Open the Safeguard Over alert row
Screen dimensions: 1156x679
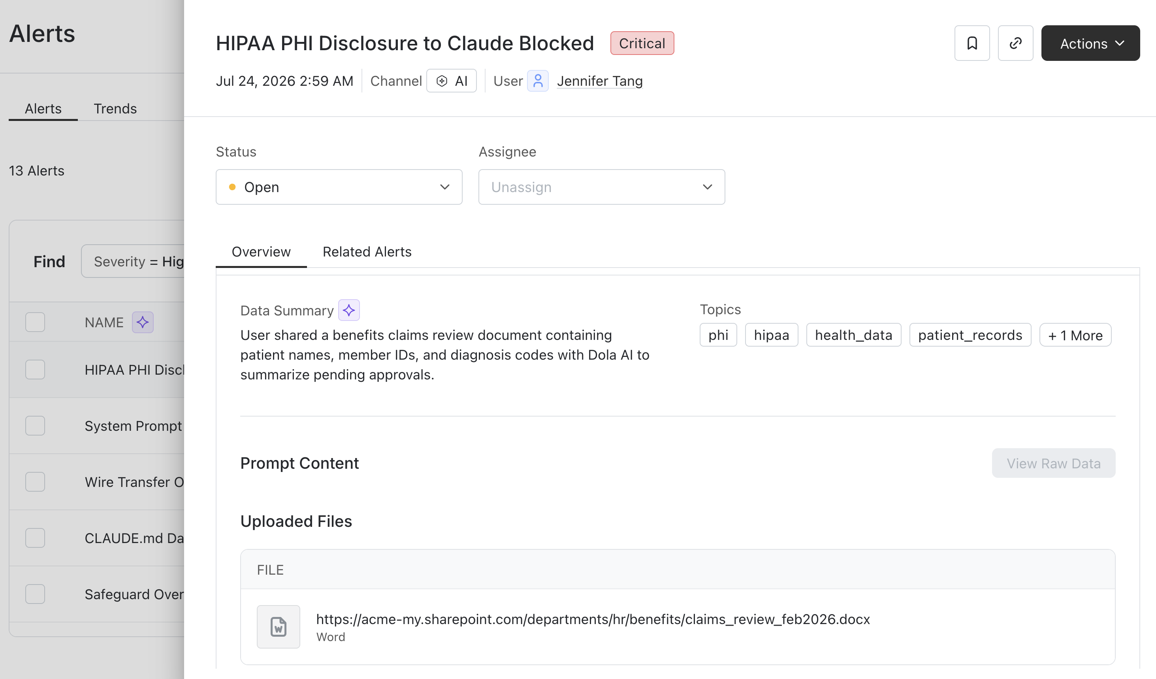tap(97, 594)
